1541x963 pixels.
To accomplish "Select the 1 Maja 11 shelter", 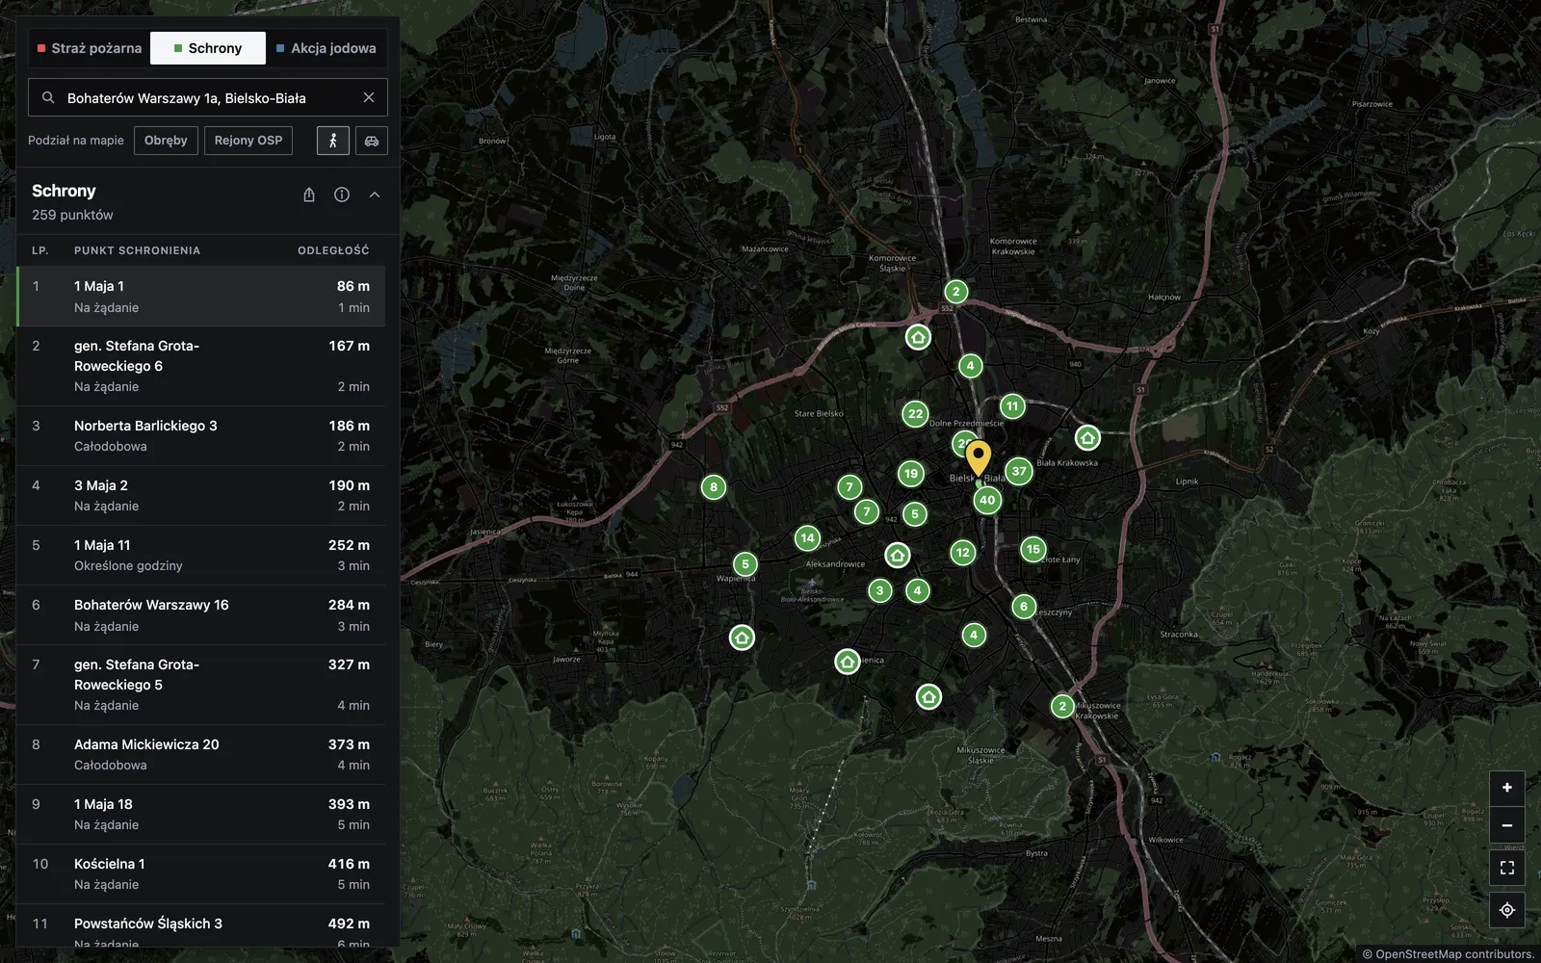I will [x=201, y=556].
